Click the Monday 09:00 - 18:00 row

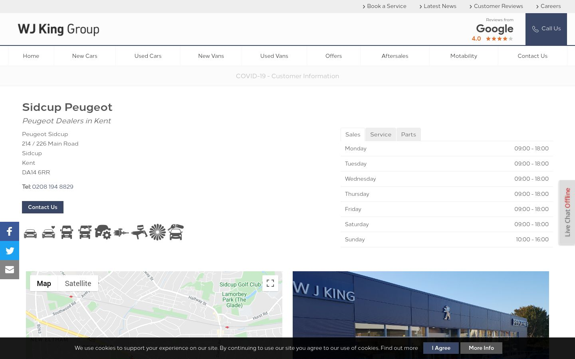coord(447,148)
